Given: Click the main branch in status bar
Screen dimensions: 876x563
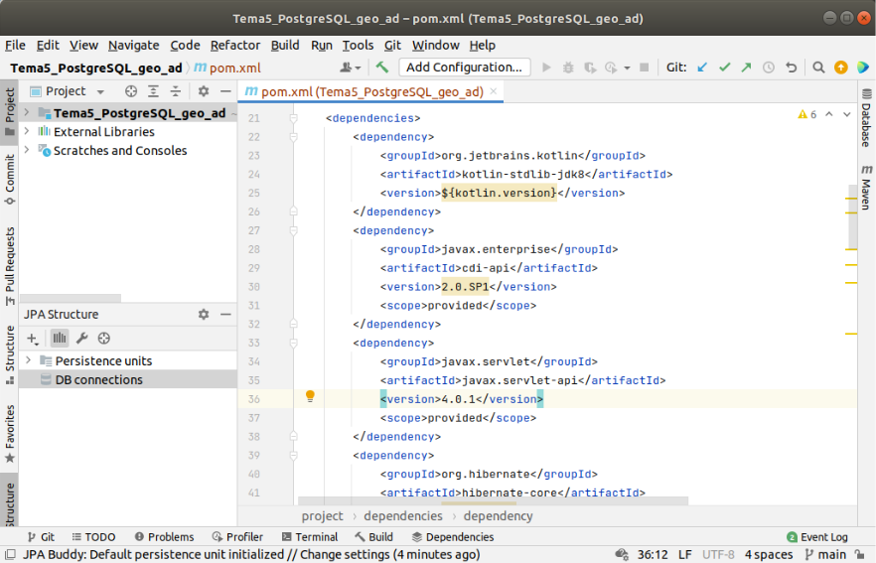Looking at the screenshot, I should point(825,555).
